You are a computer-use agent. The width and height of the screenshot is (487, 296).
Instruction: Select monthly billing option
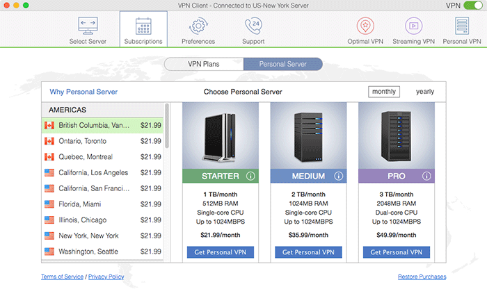[384, 92]
